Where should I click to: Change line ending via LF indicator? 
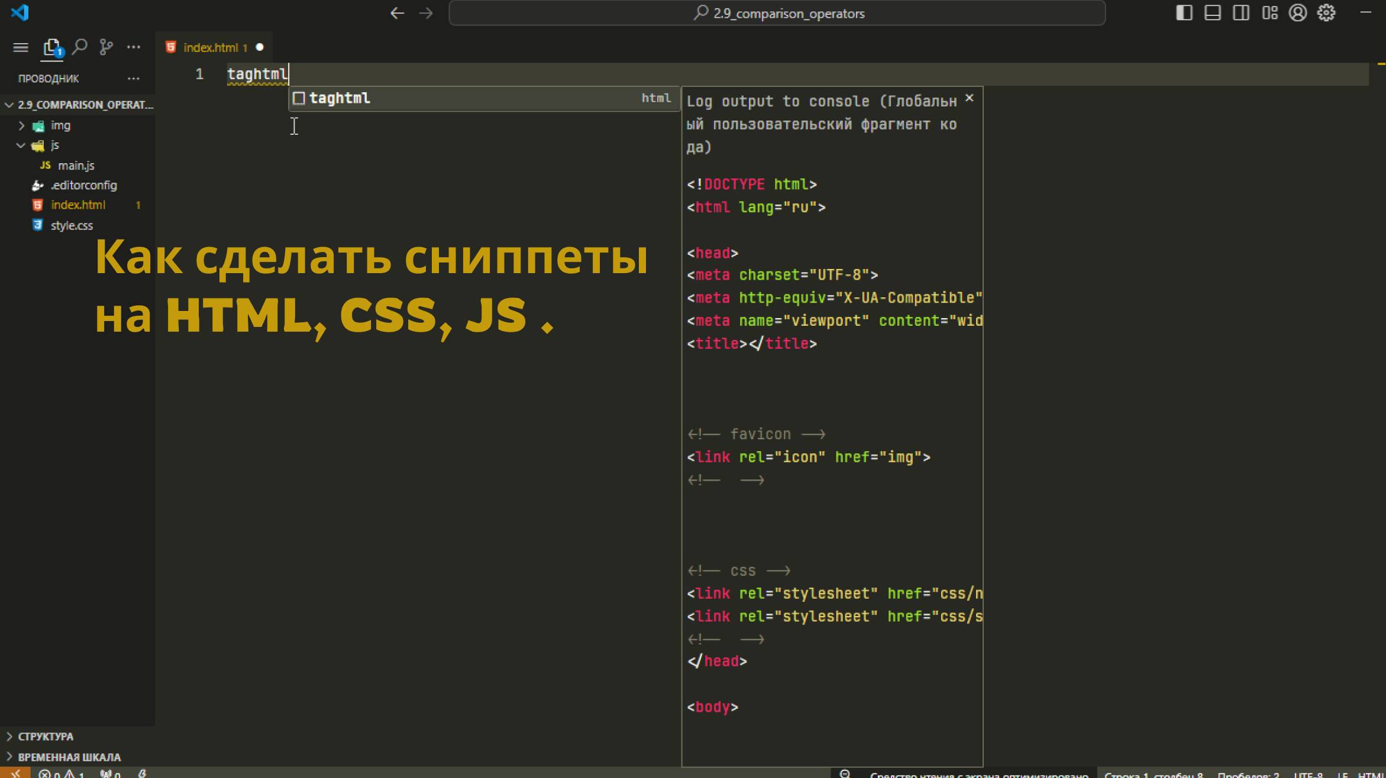pyautogui.click(x=1342, y=774)
